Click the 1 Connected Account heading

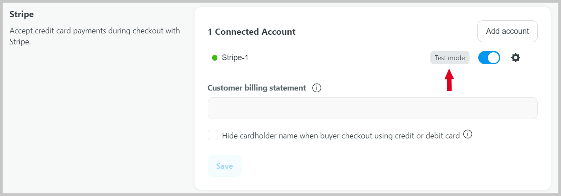coord(252,32)
